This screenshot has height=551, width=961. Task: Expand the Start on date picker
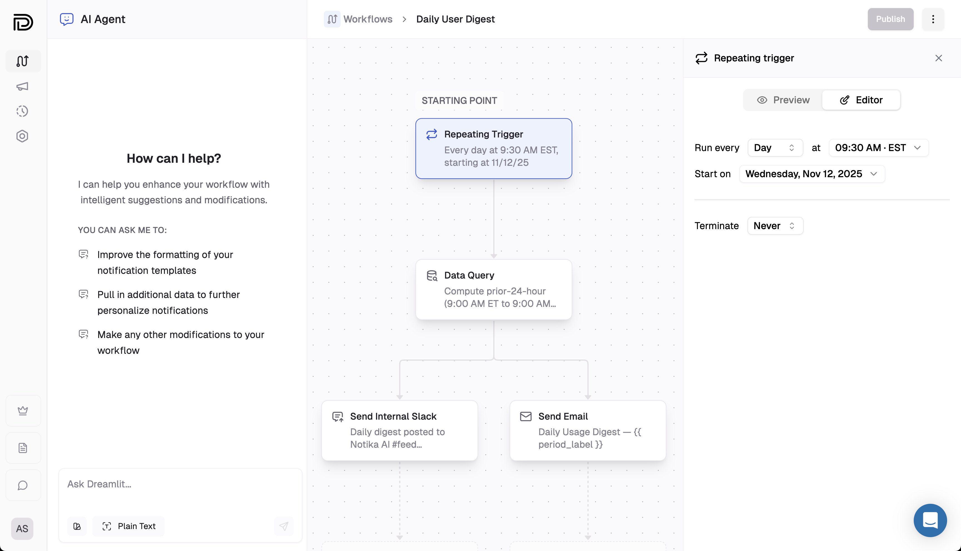click(811, 174)
